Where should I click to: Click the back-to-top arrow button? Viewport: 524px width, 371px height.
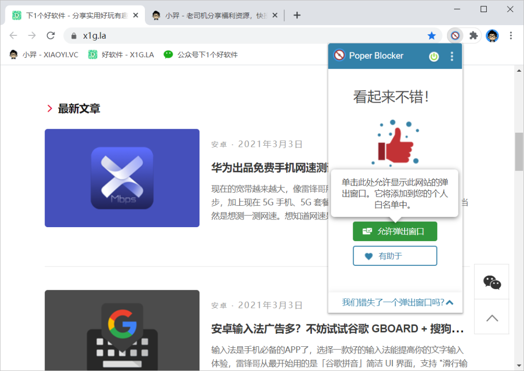pos(491,317)
